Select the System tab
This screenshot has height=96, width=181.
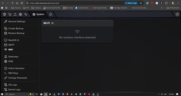pos(38,14)
